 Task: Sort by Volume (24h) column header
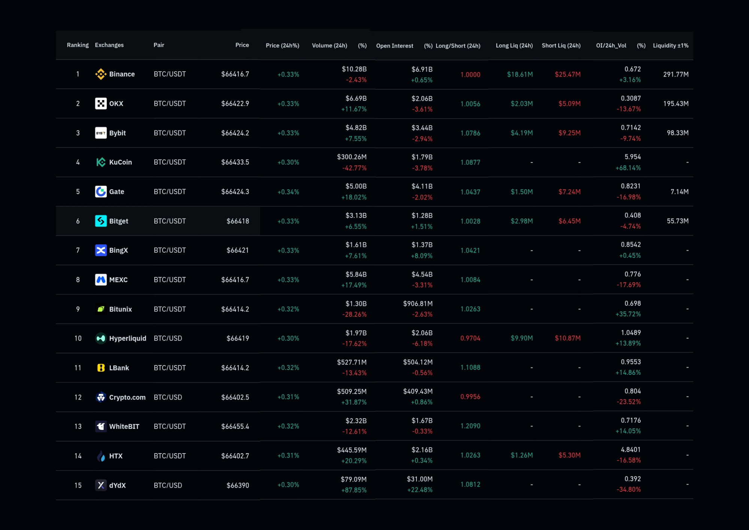coord(330,45)
